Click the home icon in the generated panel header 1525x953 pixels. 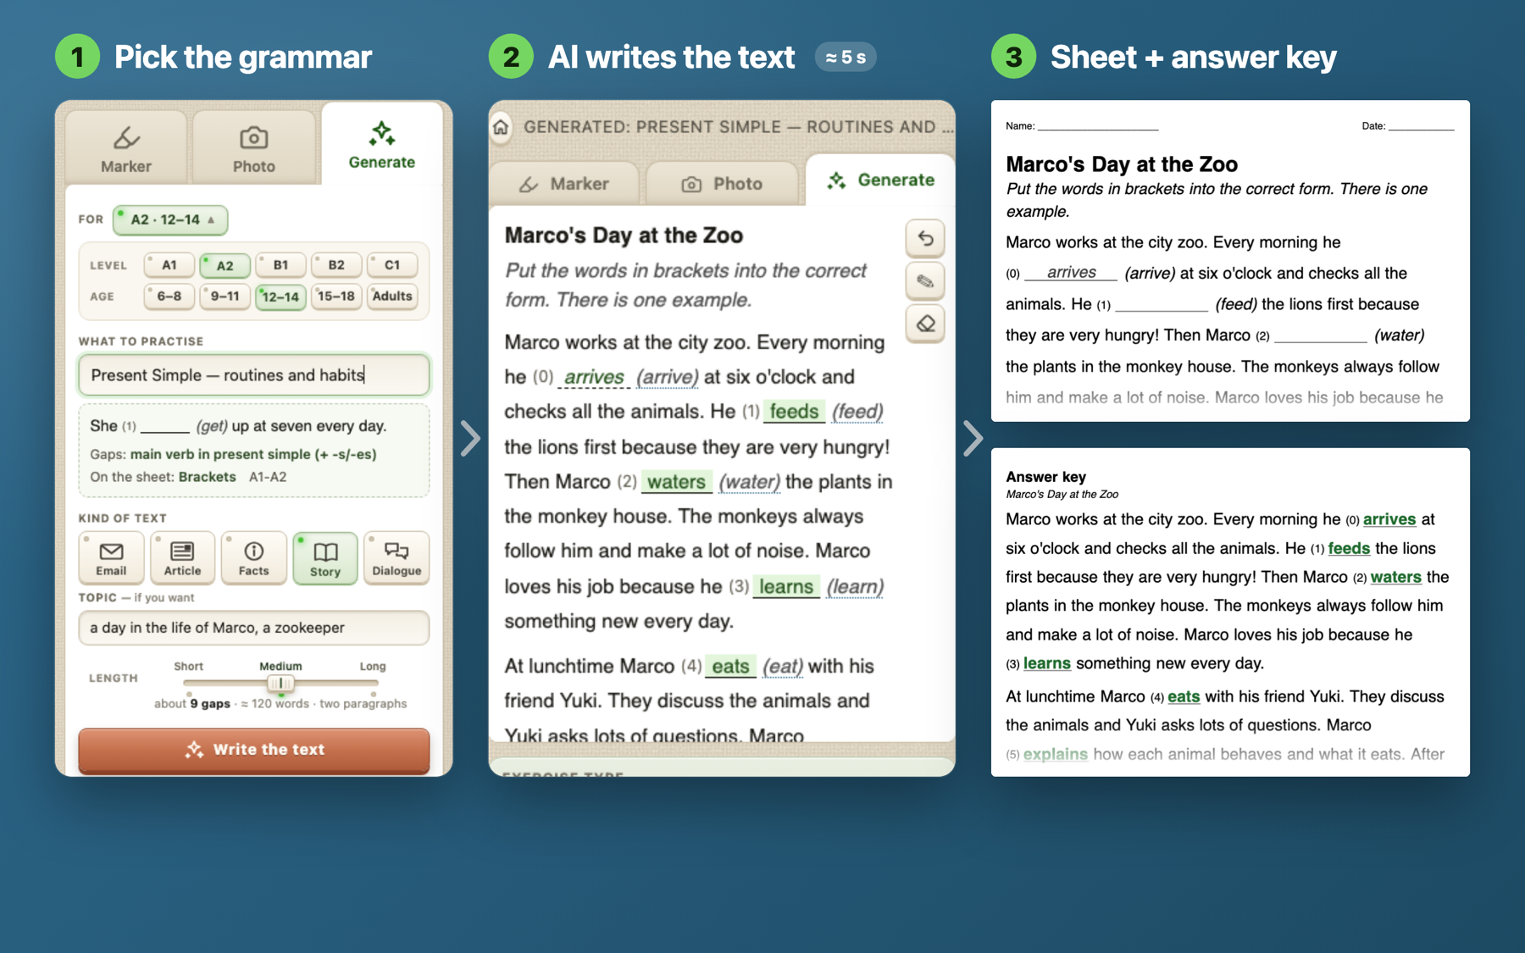click(x=501, y=127)
